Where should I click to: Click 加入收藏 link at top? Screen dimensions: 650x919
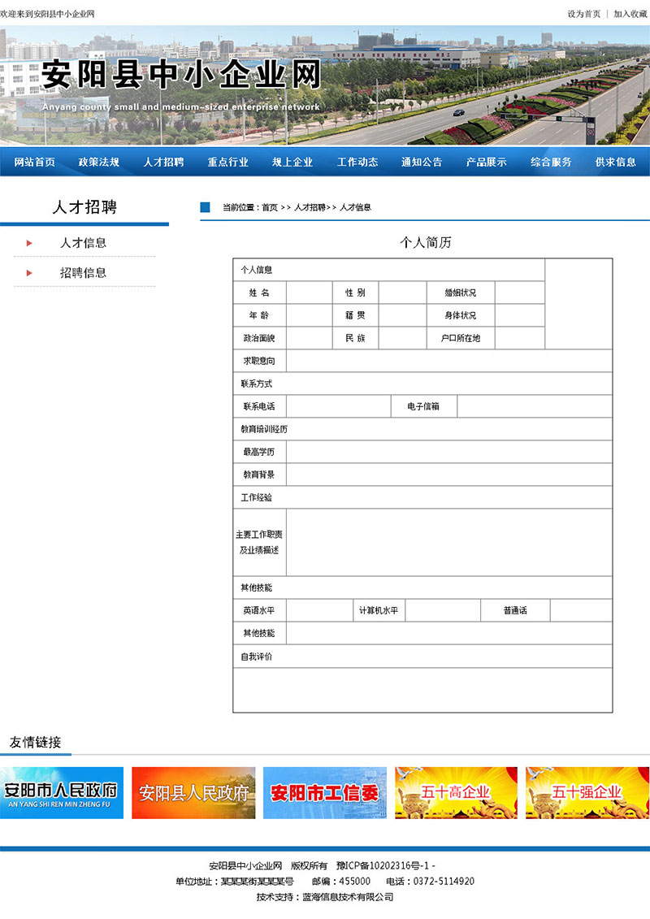click(630, 14)
